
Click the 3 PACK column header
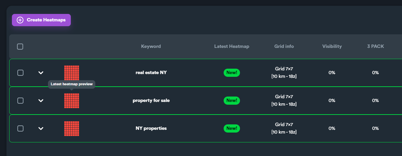point(375,46)
